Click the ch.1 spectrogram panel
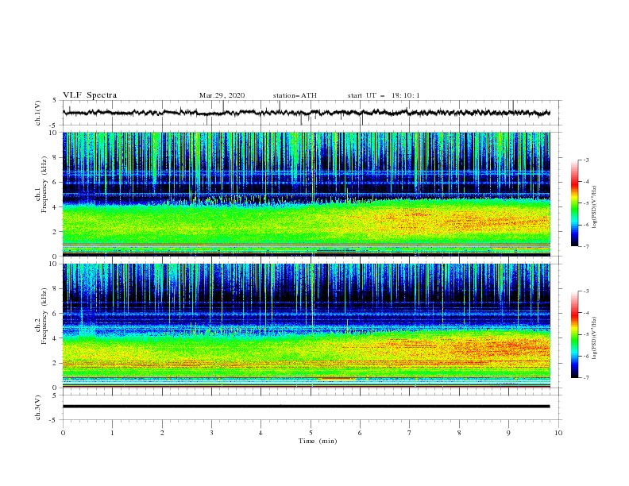Viewport: 629px width, 486px height. point(306,194)
